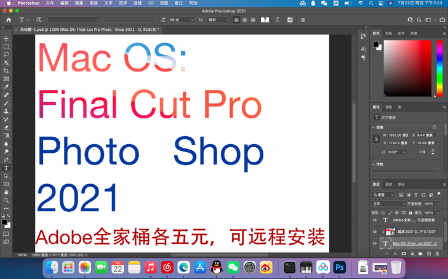Filter layers by type layers

[416, 195]
